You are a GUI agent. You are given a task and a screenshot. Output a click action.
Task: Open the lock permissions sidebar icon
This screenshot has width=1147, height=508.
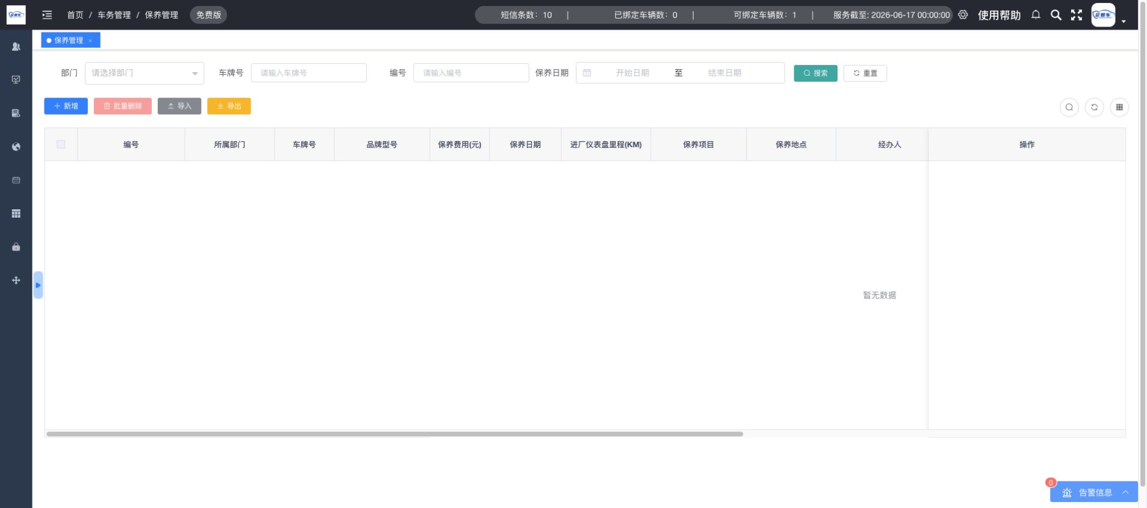tap(16, 247)
